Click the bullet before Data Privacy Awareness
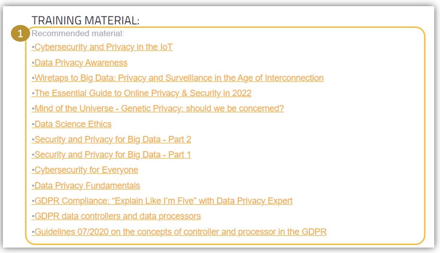The width and height of the screenshot is (440, 253). click(33, 63)
